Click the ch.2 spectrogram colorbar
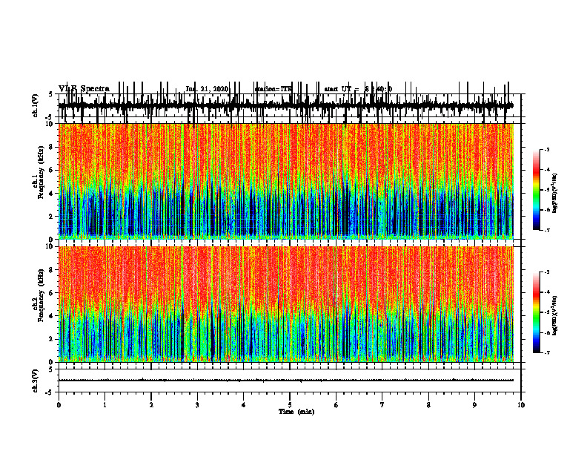Screen dimensions: 587x454 pyautogui.click(x=537, y=312)
